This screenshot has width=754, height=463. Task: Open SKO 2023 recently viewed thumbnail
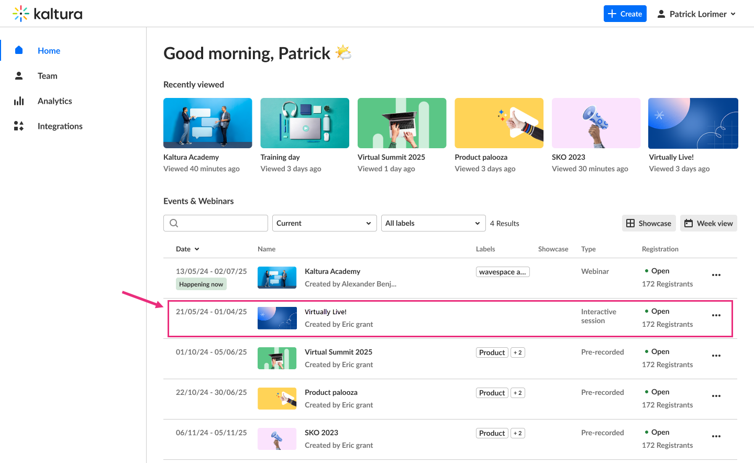[596, 123]
